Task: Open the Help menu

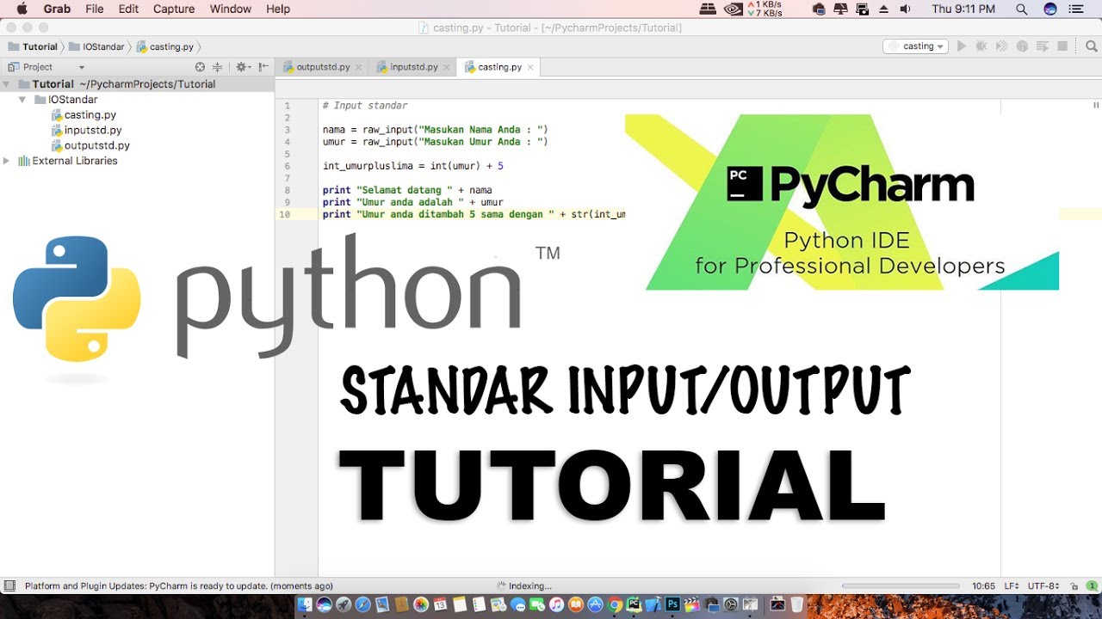Action: point(278,9)
